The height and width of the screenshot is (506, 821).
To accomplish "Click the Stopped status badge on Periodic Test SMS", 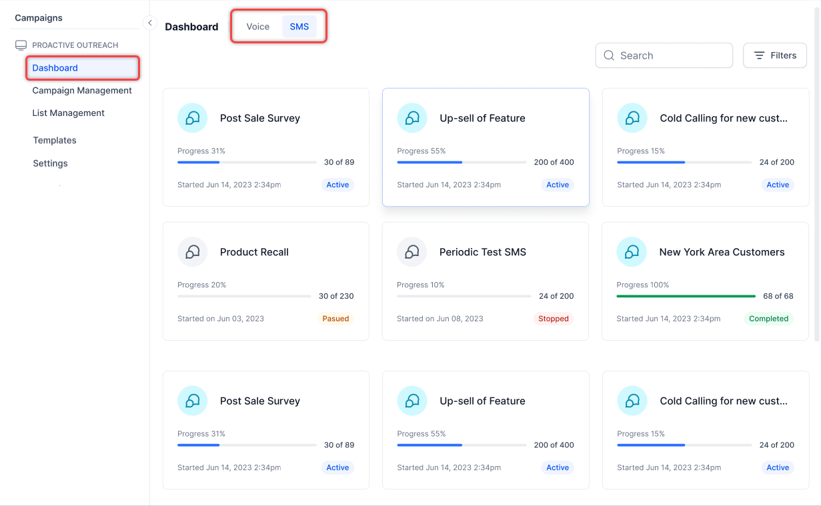I will pyautogui.click(x=554, y=319).
